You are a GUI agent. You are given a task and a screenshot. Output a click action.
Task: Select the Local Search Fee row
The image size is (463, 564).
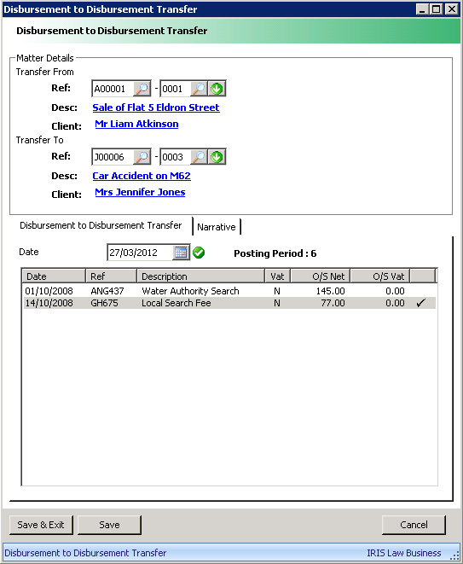point(229,303)
